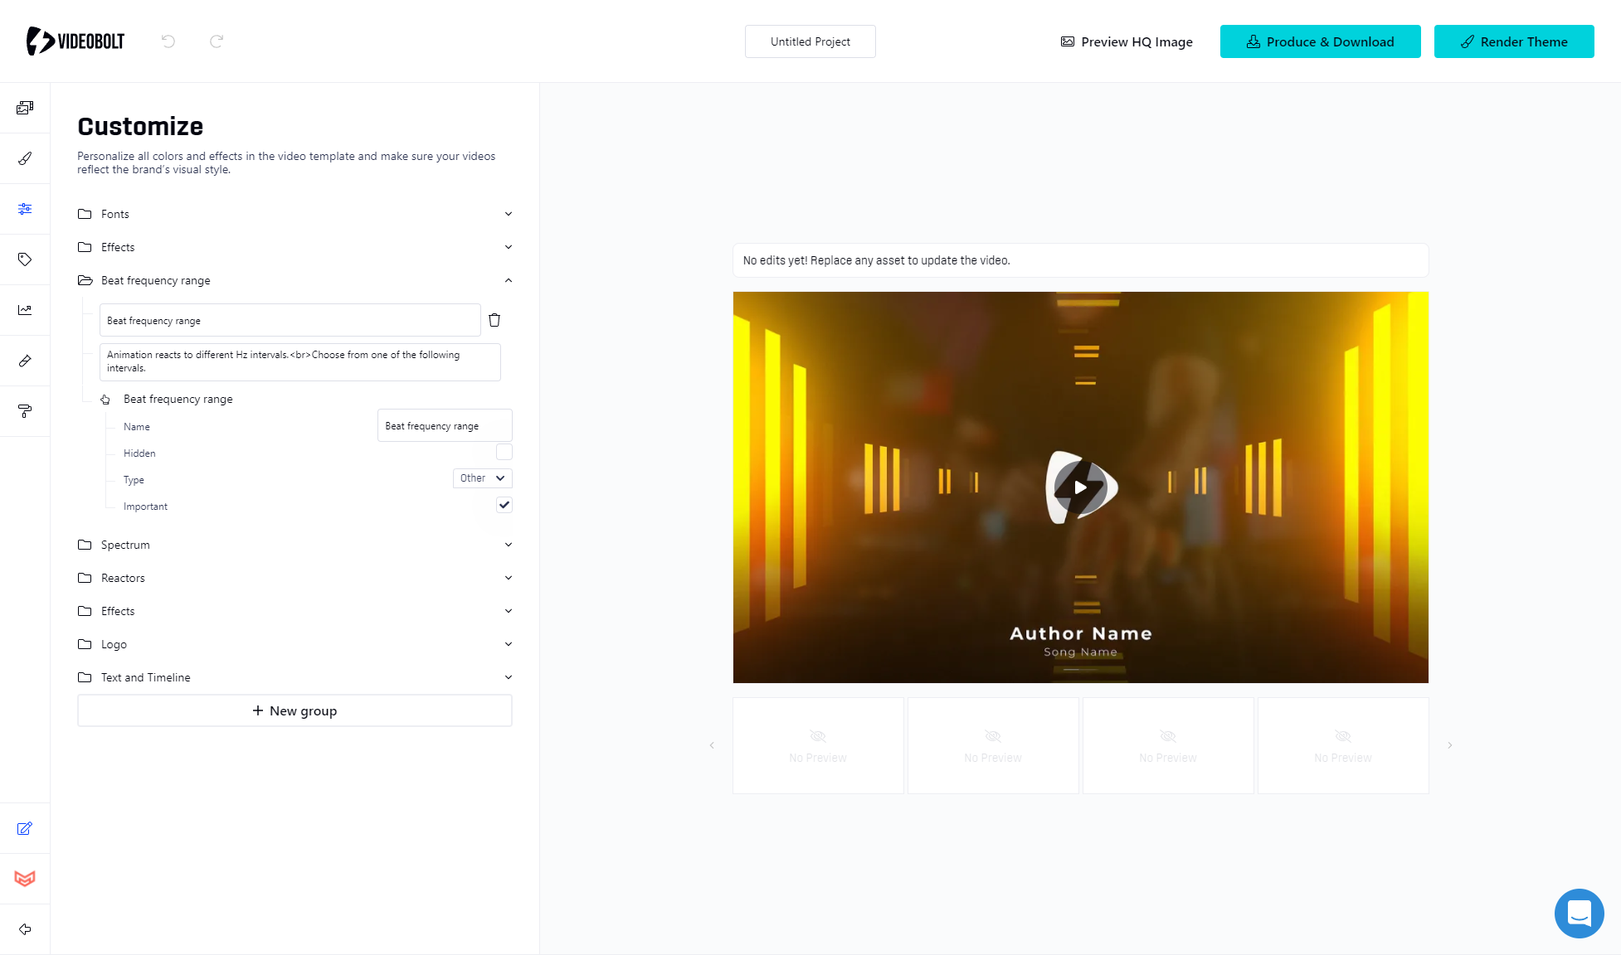Click the open folder icon of Beat frequency range
The height and width of the screenshot is (955, 1621).
pos(85,280)
